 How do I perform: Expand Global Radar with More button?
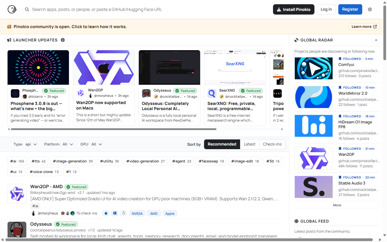(337, 205)
